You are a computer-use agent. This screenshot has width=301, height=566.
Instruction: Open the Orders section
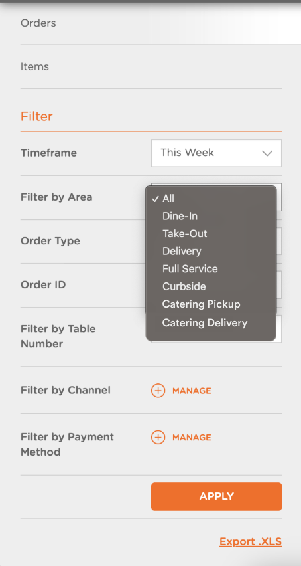pos(38,23)
